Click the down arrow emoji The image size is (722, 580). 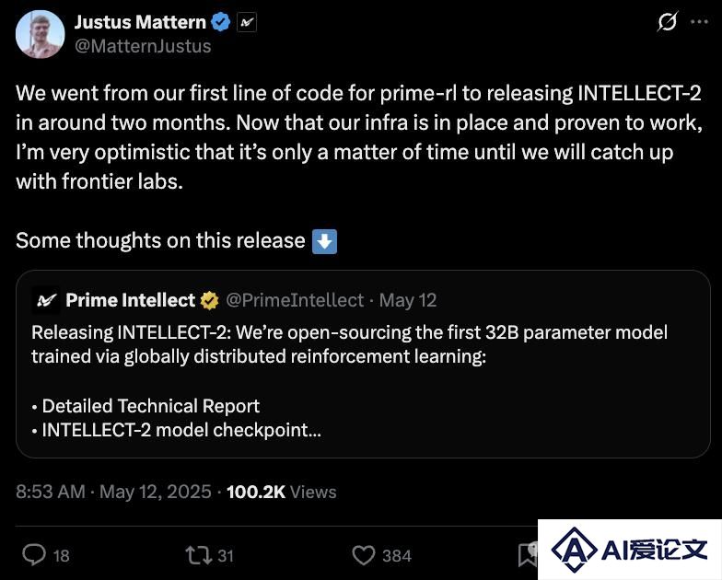pyautogui.click(x=324, y=241)
